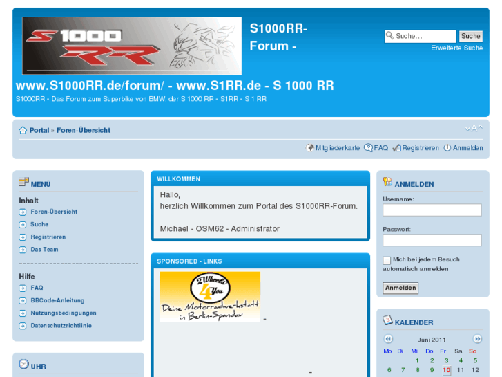Click the S1000RR-Forum site title
This screenshot has width=502, height=377.
pyautogui.click(x=278, y=37)
